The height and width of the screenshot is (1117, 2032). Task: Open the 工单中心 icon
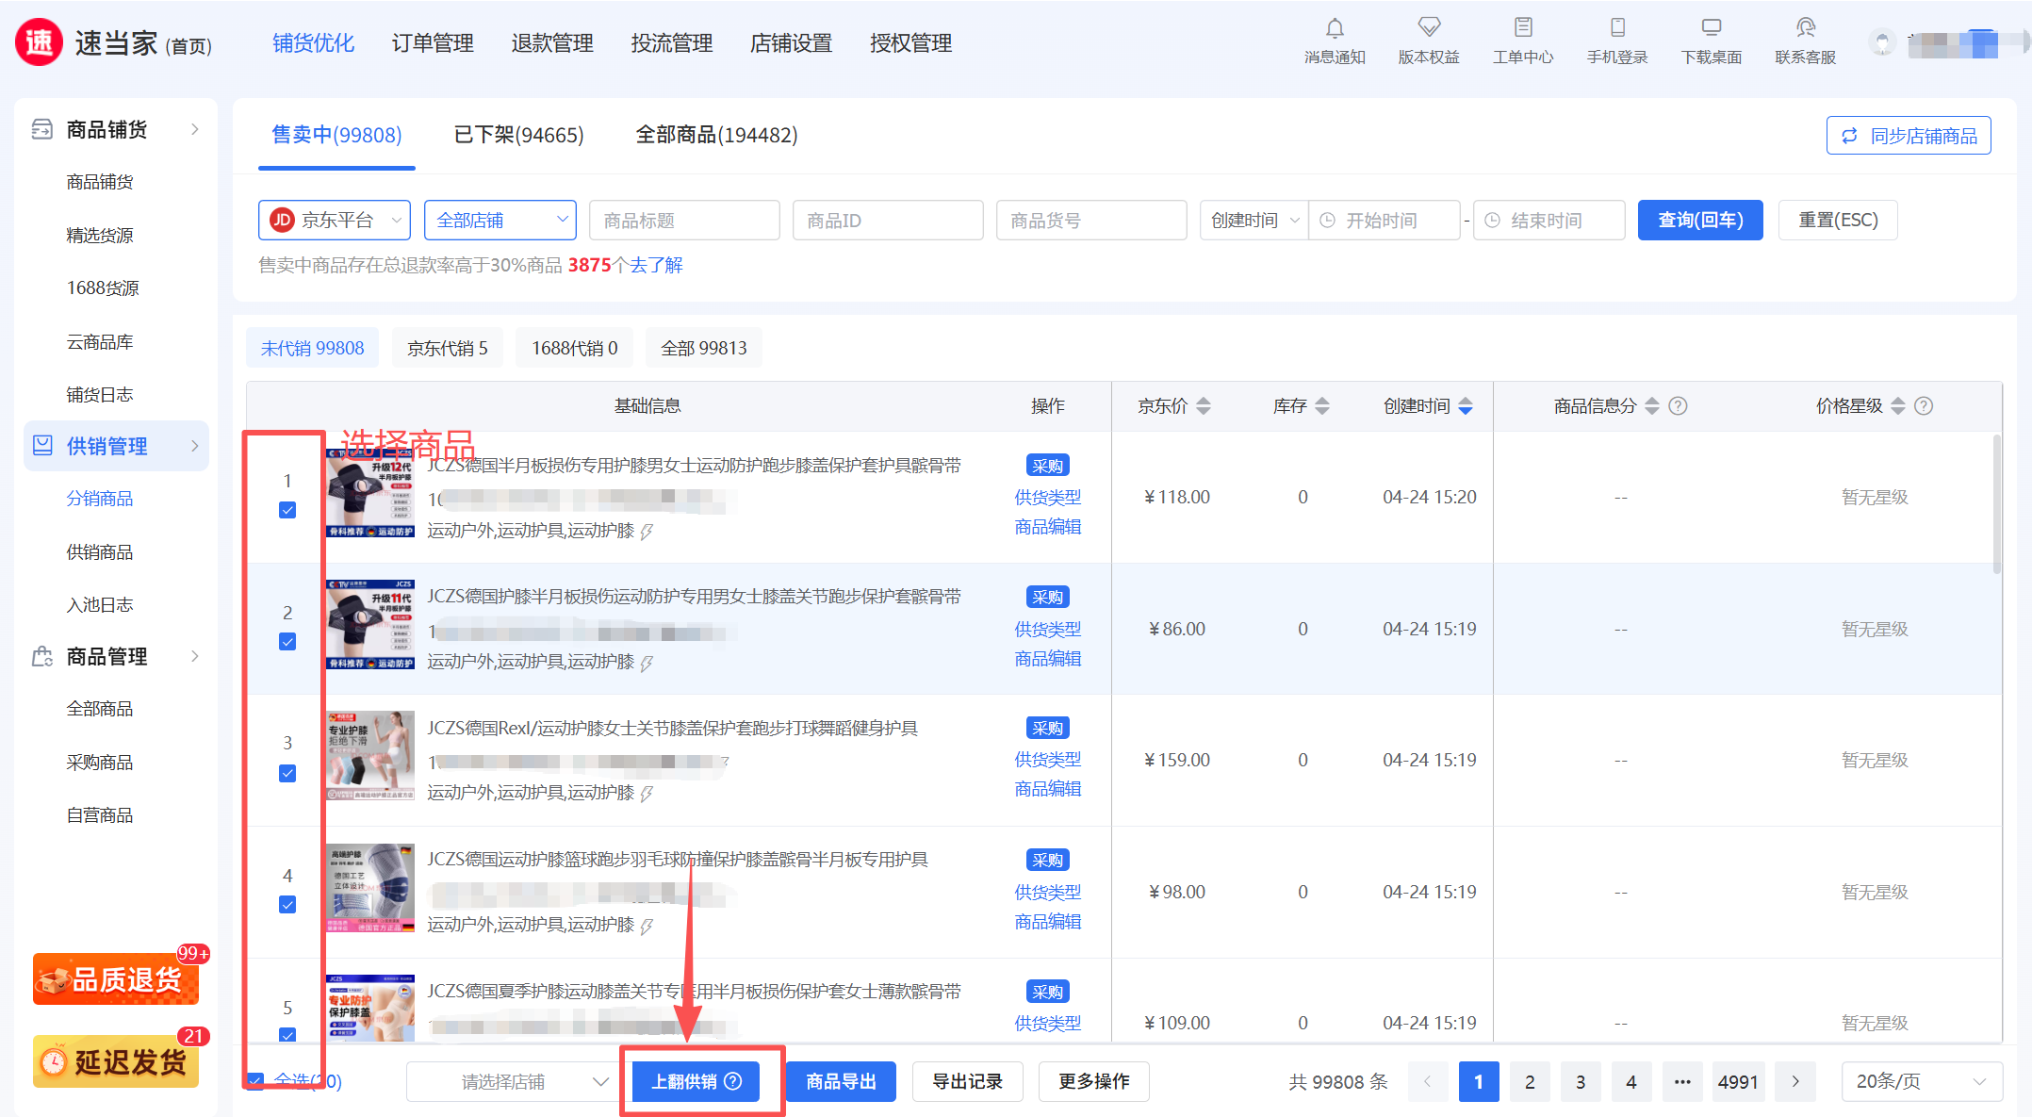pos(1523,27)
